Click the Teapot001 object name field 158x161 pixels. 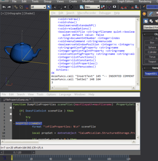tap(151, 74)
